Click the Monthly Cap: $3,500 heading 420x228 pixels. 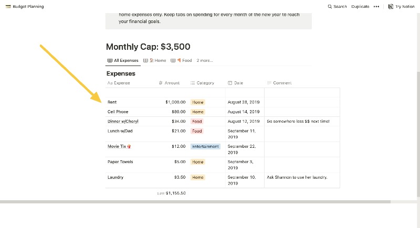point(148,47)
